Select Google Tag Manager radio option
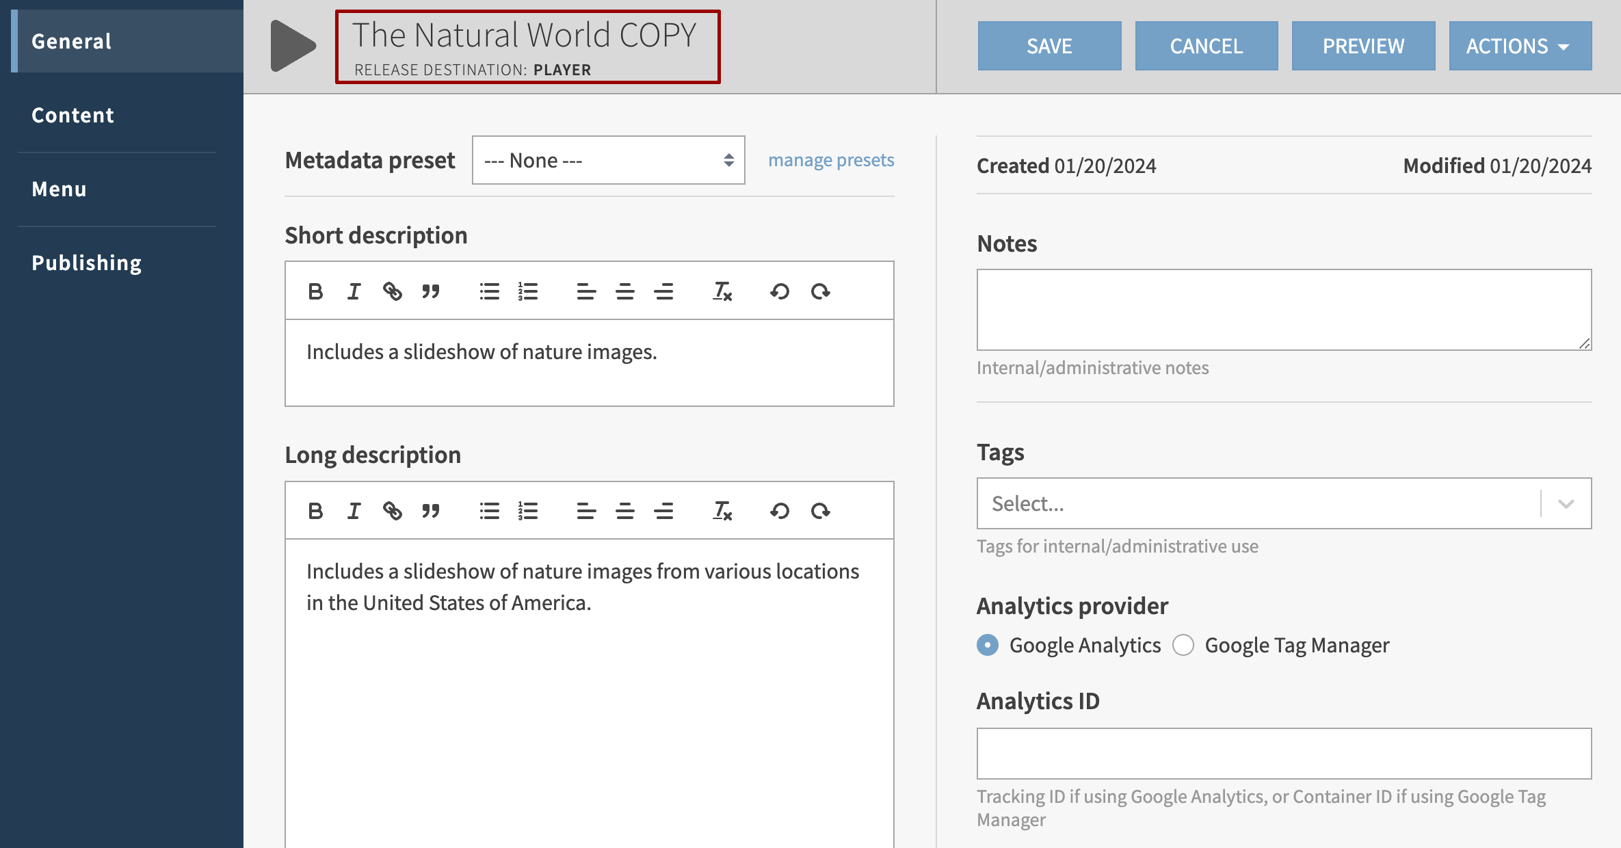 [x=1183, y=645]
